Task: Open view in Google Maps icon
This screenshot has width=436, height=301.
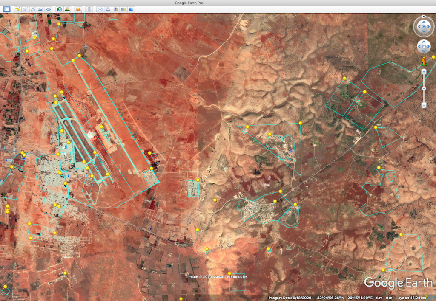Action: 123,9
